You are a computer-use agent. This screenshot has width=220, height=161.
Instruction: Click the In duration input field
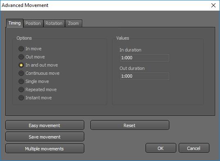(x=145, y=58)
